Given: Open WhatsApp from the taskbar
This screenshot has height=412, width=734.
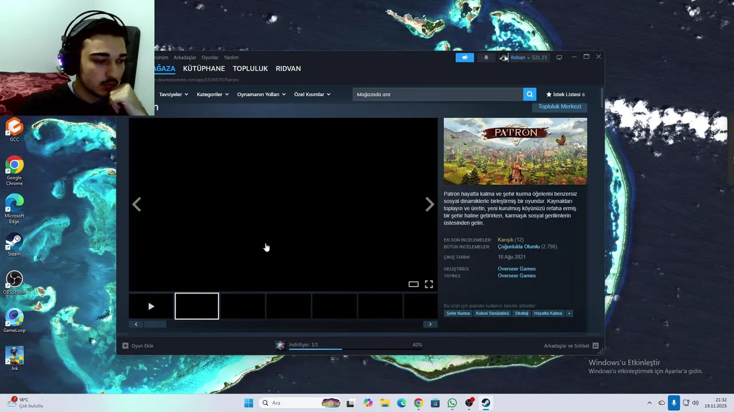Looking at the screenshot, I should coord(452,403).
